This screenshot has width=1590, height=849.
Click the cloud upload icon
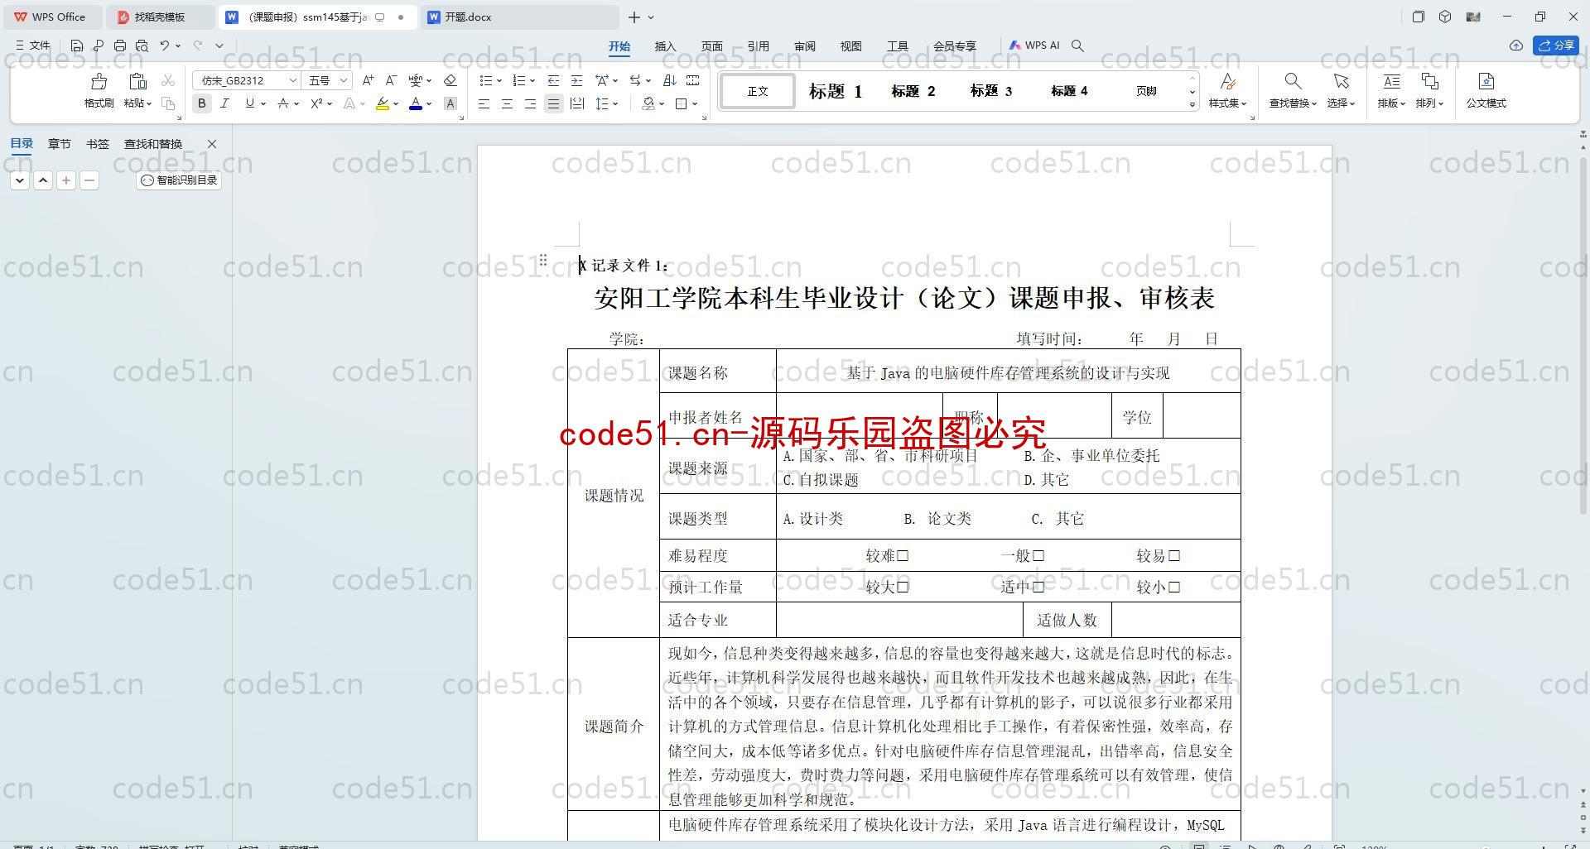tap(1515, 46)
